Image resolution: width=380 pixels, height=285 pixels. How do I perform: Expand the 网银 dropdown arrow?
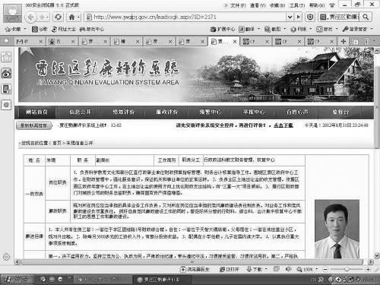click(311, 30)
